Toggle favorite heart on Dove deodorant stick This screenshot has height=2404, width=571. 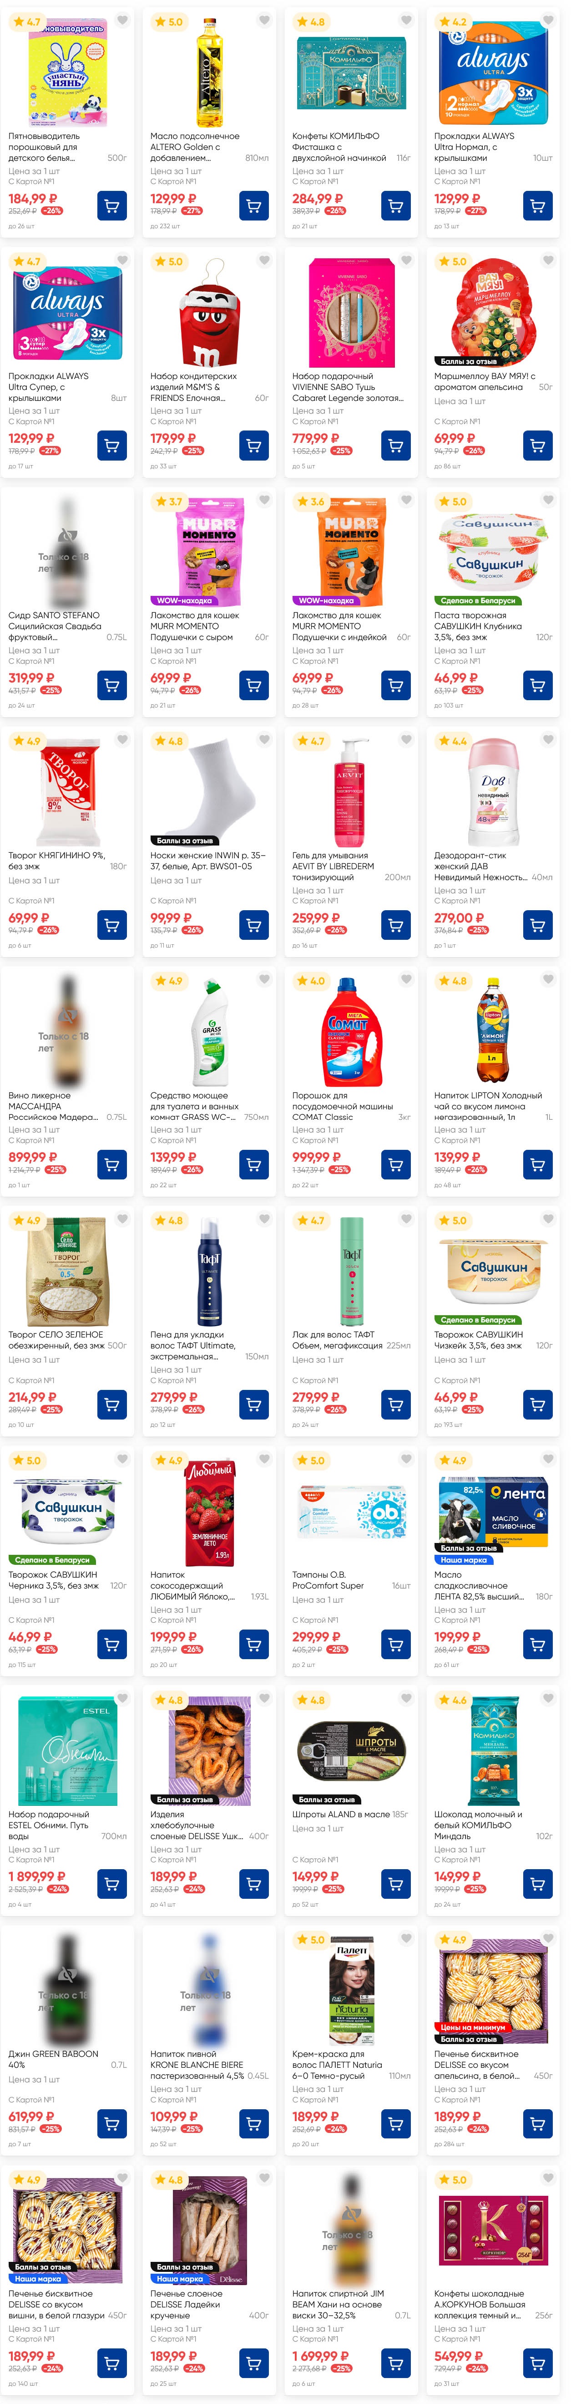548,740
